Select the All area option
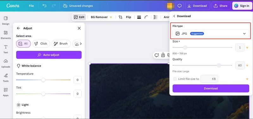 click(23, 44)
